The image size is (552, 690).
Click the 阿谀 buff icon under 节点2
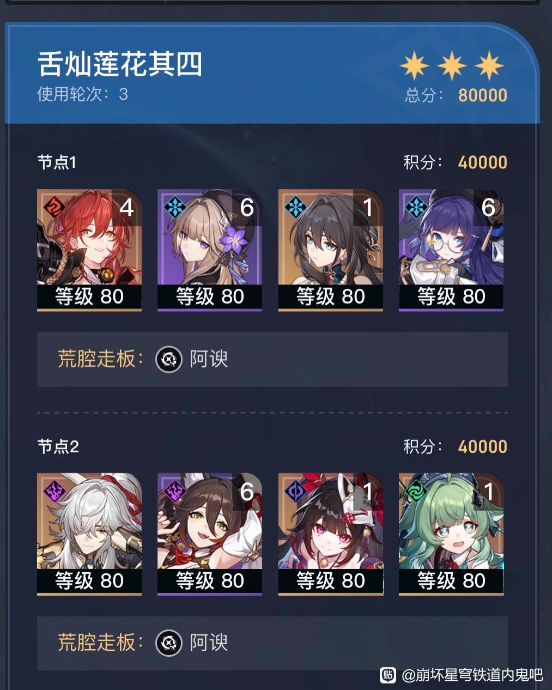169,643
